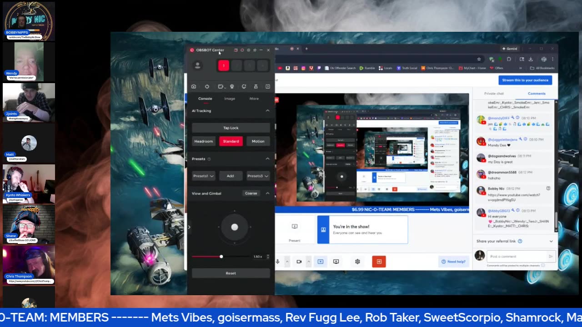This screenshot has width=582, height=327.
Task: Click the OBSBOT record title bar icon
Action: (242, 50)
